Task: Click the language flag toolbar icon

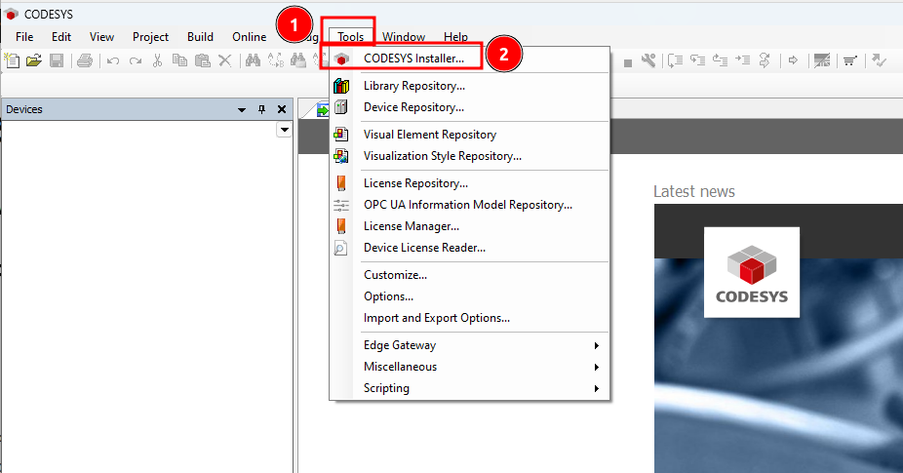Action: [822, 59]
